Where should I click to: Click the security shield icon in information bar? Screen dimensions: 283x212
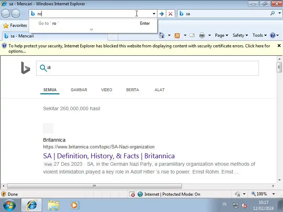click(x=4, y=46)
